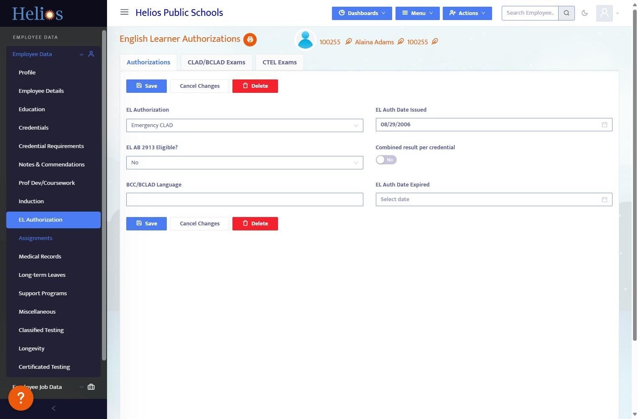Open the user account avatar menu
Viewport: 638px width, 419px height.
(x=607, y=13)
